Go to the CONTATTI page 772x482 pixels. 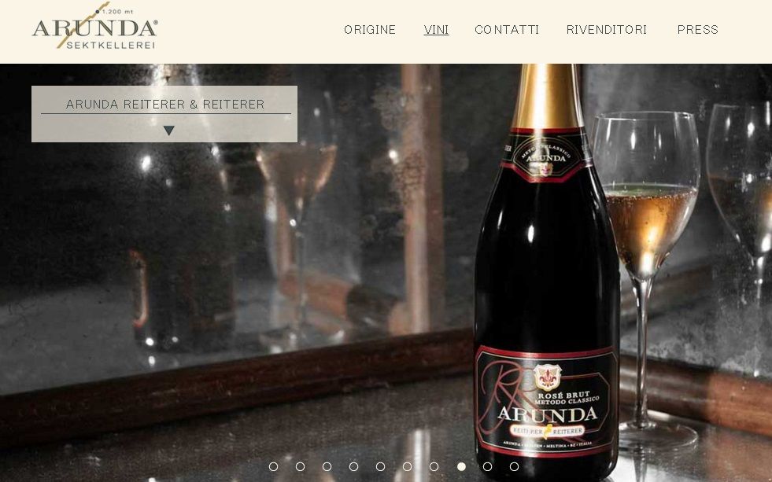click(x=507, y=30)
